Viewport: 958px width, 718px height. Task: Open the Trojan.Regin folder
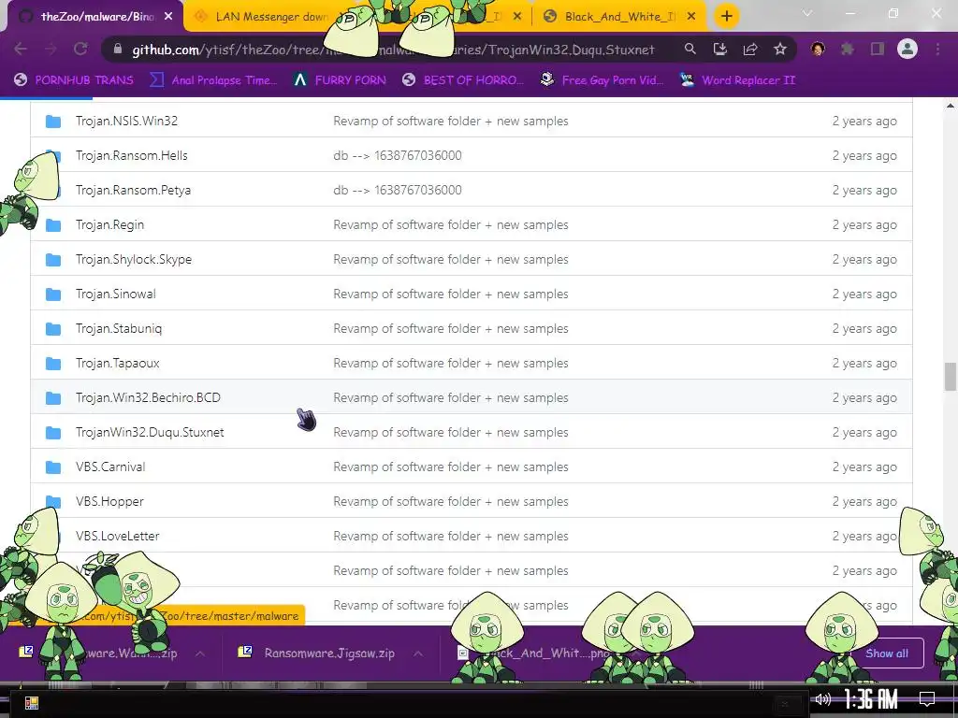point(110,224)
